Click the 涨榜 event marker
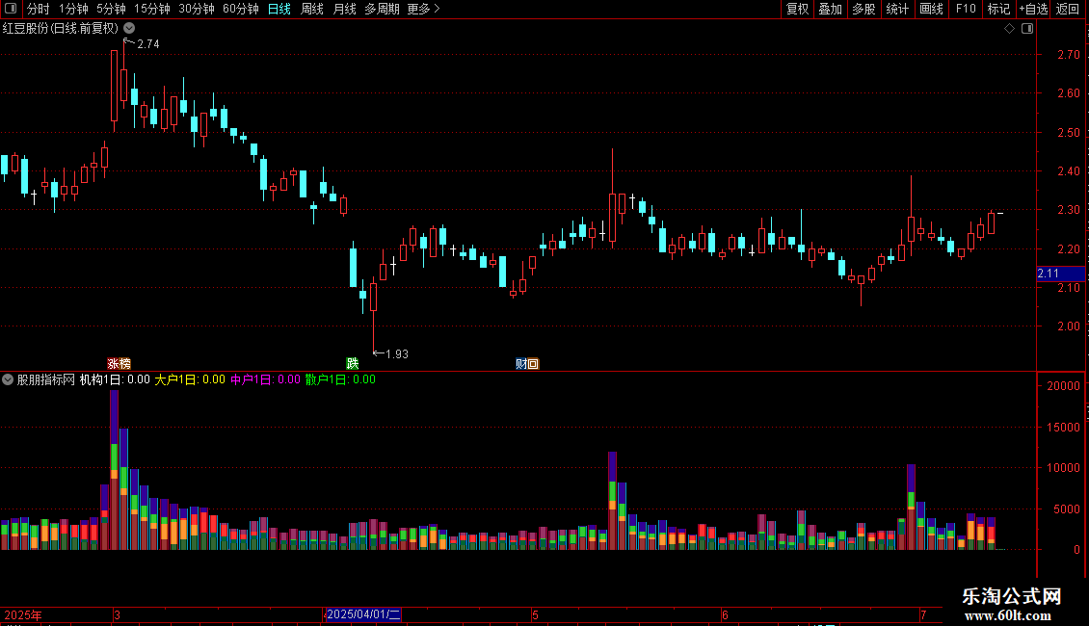The image size is (1089, 626). click(119, 364)
